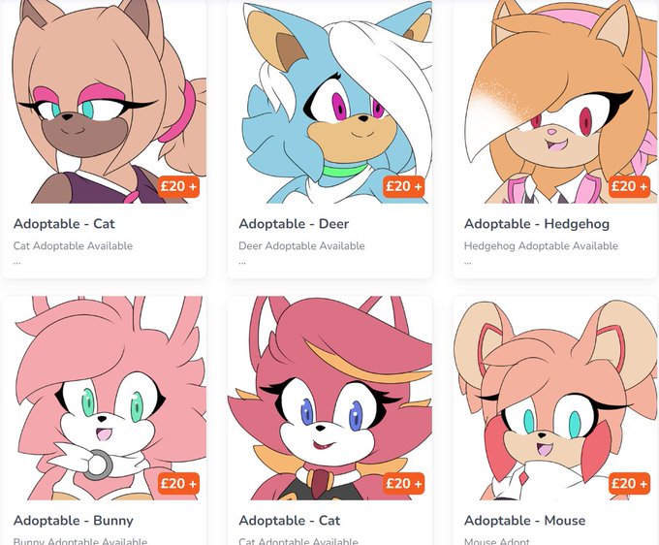Viewport: 659px width, 545px height.
Task: Open the blue deer adoptable image
Action: (329, 102)
